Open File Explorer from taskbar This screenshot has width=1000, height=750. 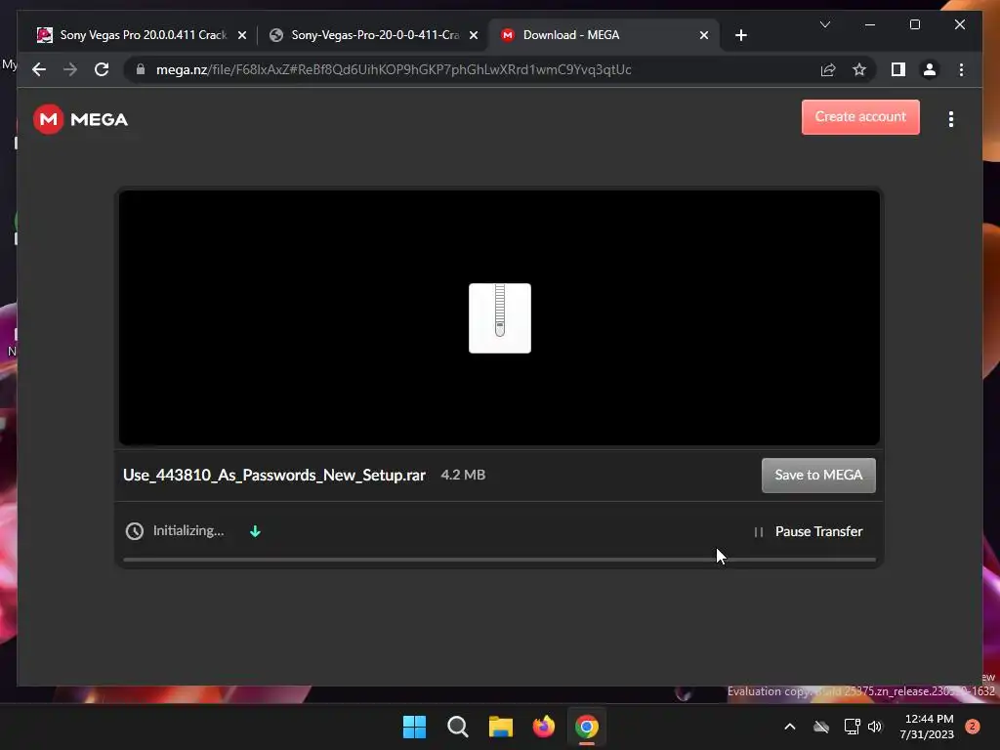(501, 727)
